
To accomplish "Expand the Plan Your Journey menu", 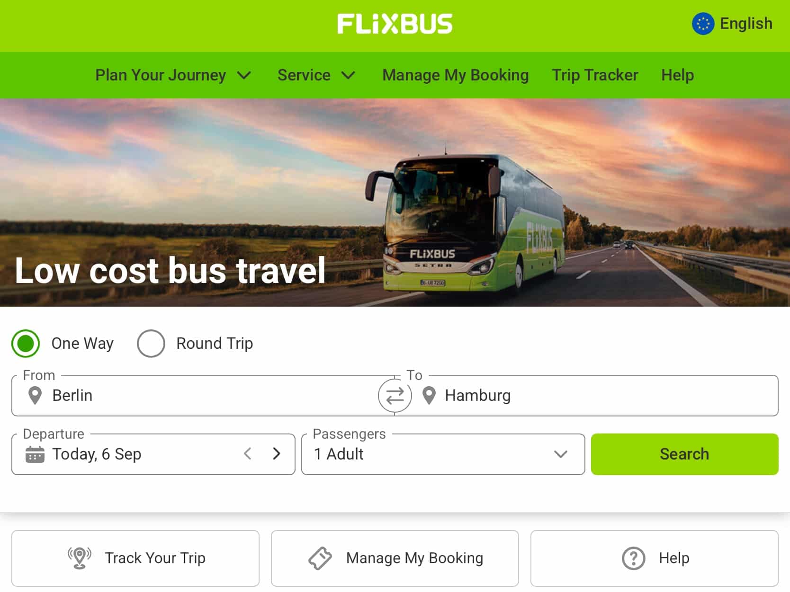I will pos(173,75).
